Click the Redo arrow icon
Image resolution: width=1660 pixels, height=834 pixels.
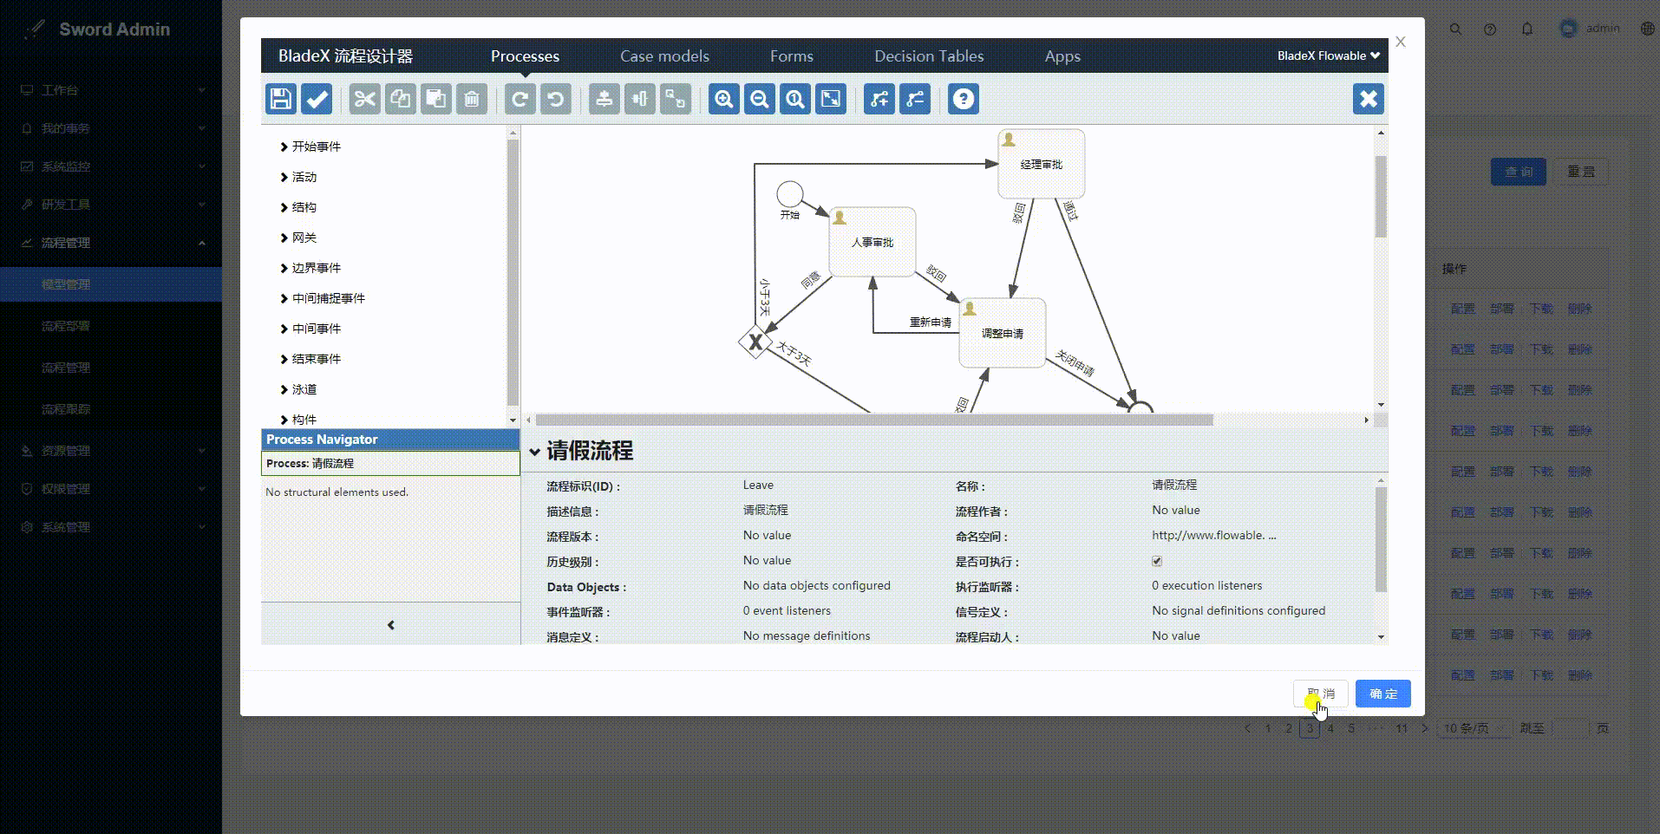pos(520,99)
